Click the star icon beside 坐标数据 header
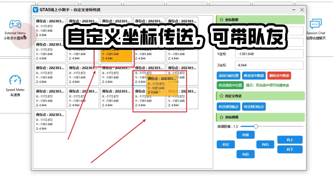The image size is (333, 177). (221, 20)
